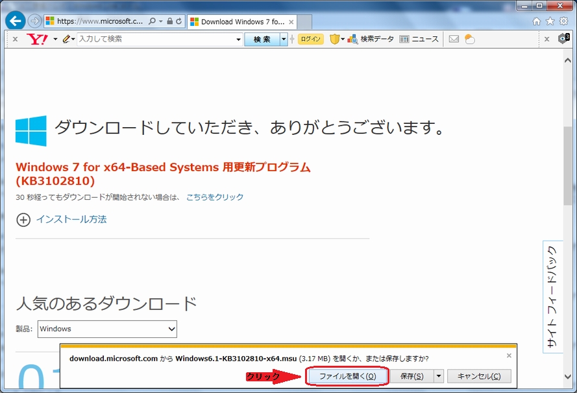Expand the インストール方法 plus icon
Screen dimensions: 577x393
[x=23, y=220]
